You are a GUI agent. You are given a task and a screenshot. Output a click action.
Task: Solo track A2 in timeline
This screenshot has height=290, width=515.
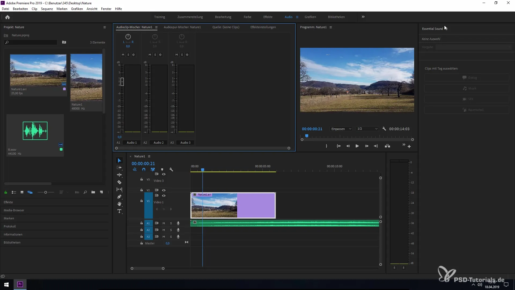point(171,230)
